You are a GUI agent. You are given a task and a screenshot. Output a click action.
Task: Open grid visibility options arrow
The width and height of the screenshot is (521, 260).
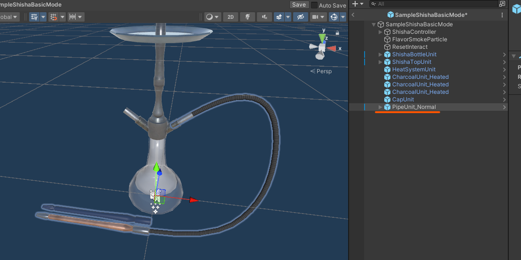[43, 17]
